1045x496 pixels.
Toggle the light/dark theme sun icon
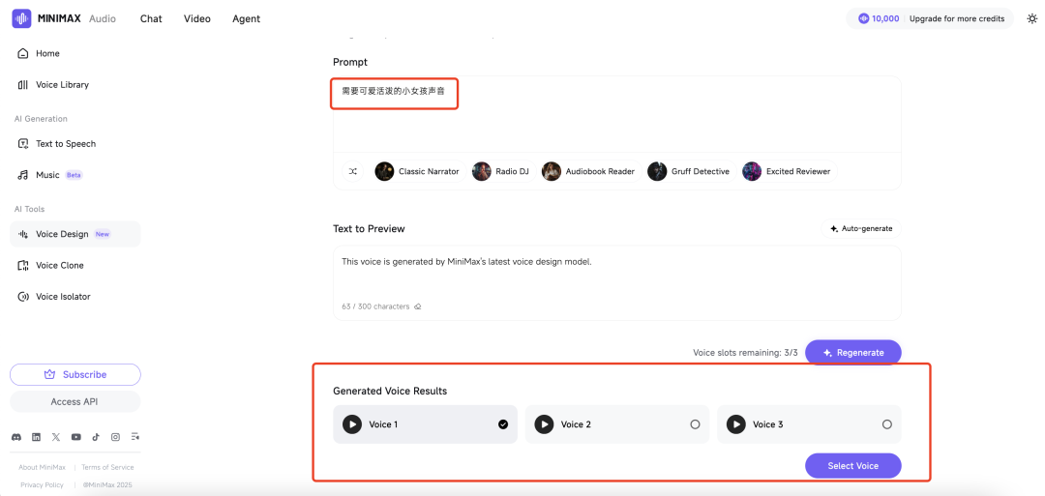click(1031, 18)
